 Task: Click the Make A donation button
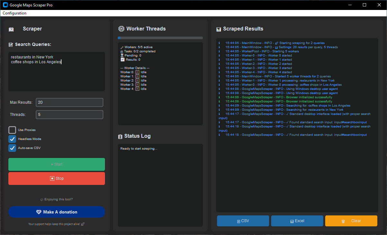57,212
